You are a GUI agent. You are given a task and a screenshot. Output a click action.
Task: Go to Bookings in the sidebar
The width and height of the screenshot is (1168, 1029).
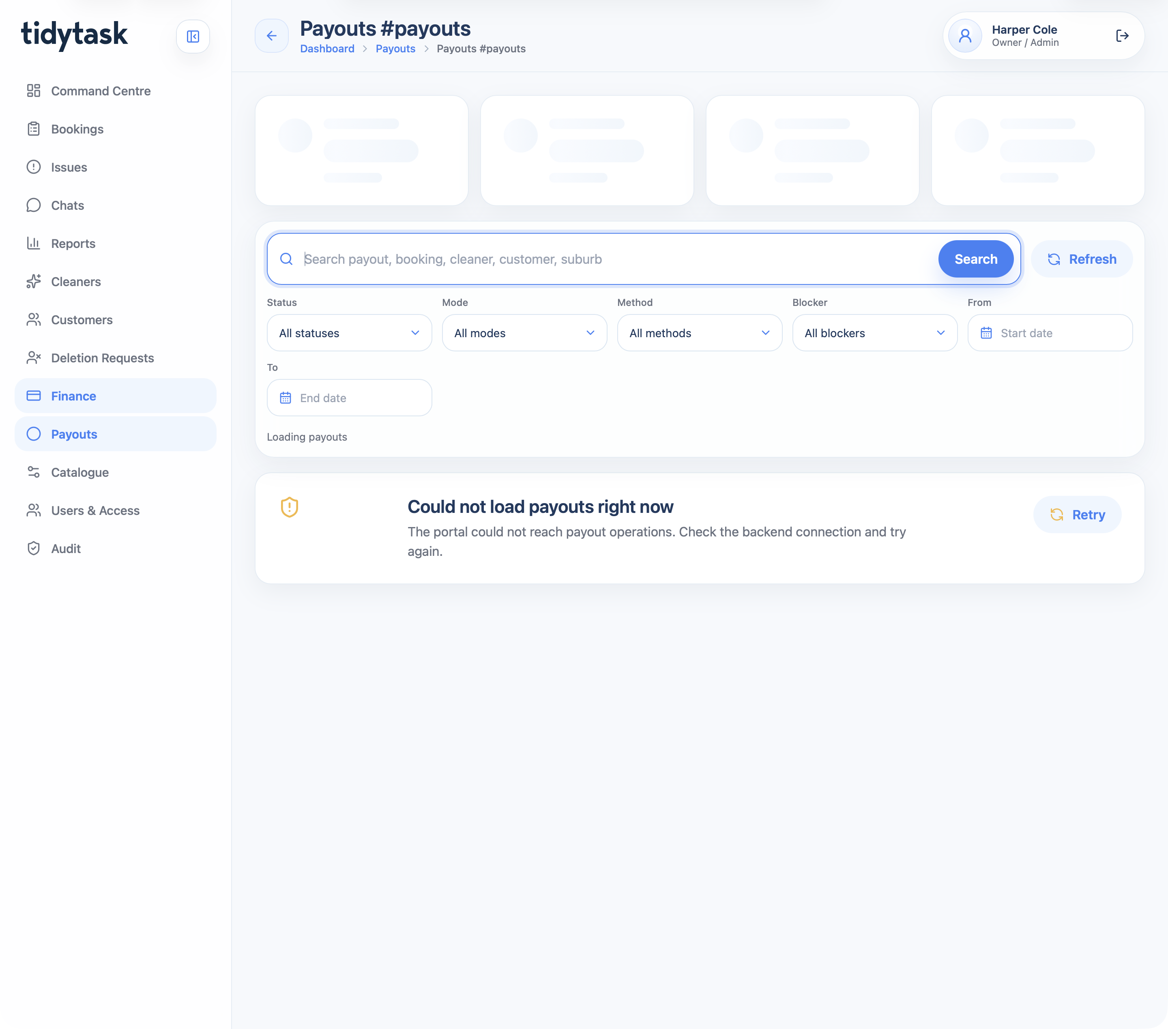coord(116,129)
